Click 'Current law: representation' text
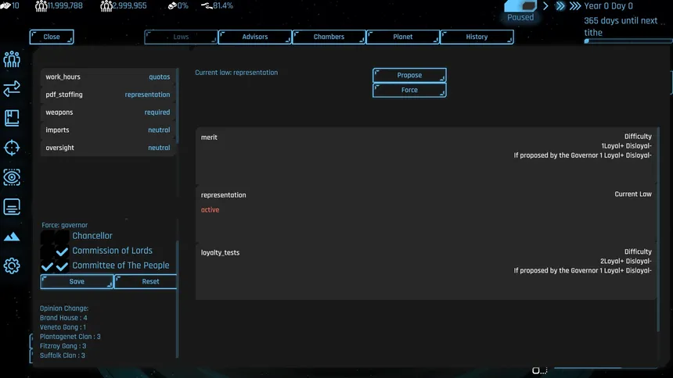Viewport: 673px width, 378px height. click(236, 73)
